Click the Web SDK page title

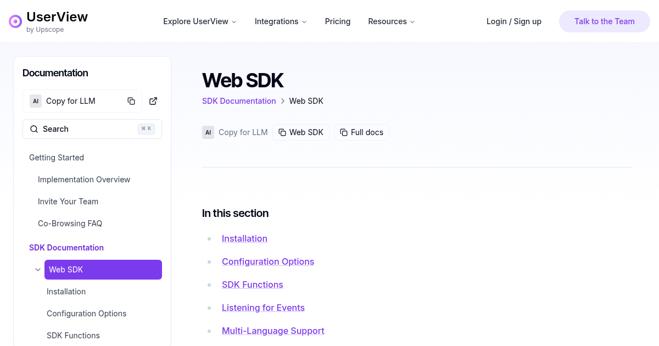pyautogui.click(x=243, y=80)
